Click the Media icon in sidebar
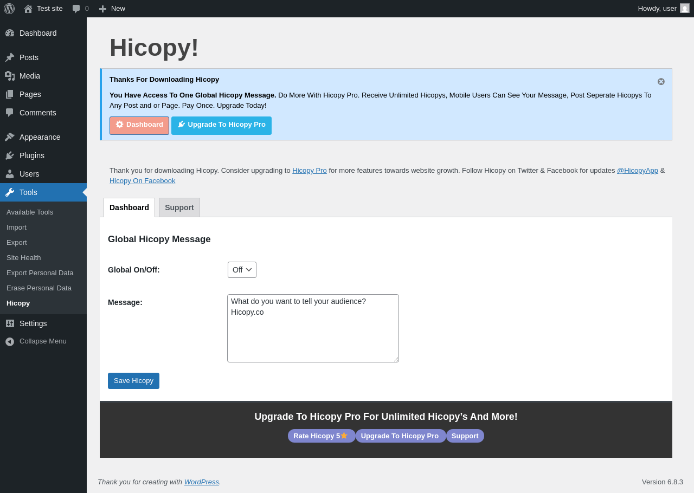Viewport: 694px width, 493px height. coord(10,76)
